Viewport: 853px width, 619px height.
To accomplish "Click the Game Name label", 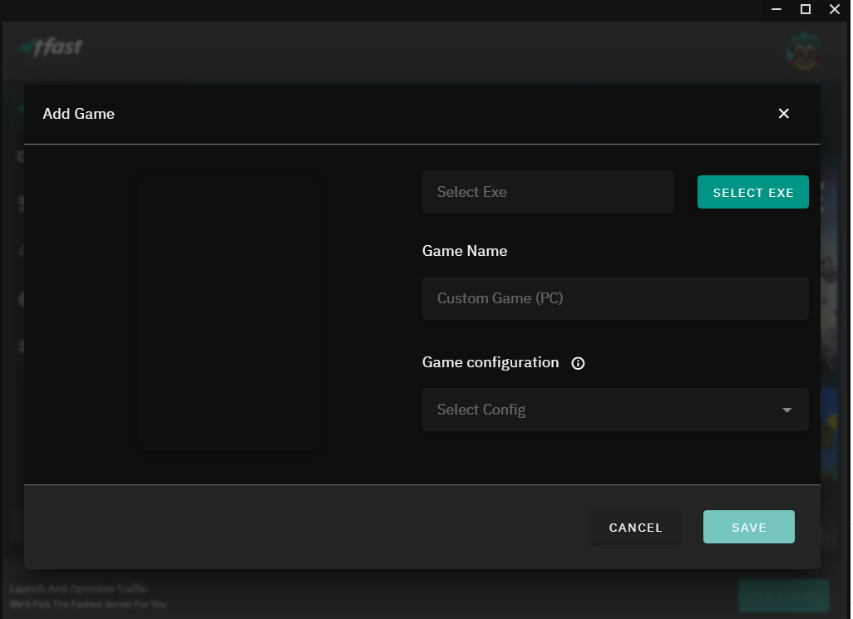I will pyautogui.click(x=465, y=251).
